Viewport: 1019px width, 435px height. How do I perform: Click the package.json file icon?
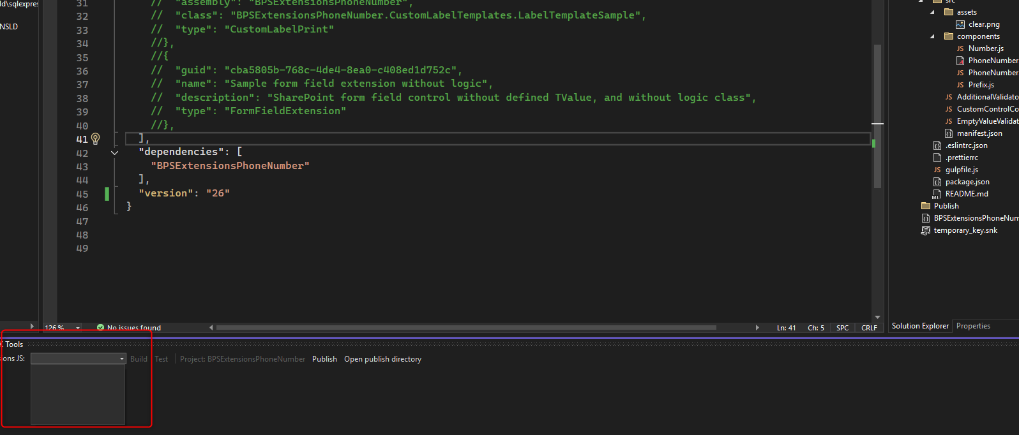coord(937,182)
